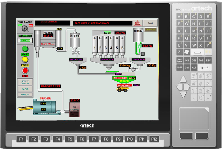This screenshot has height=150, width=222.
Task: Turn the Pano Şalter rotary switch
Action: [26, 29]
